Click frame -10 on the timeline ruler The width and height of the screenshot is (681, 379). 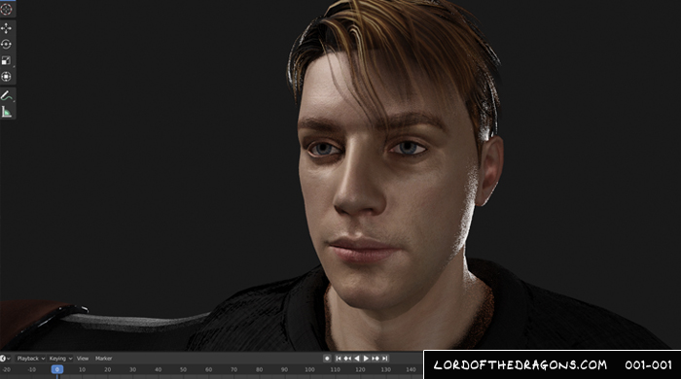coord(32,369)
